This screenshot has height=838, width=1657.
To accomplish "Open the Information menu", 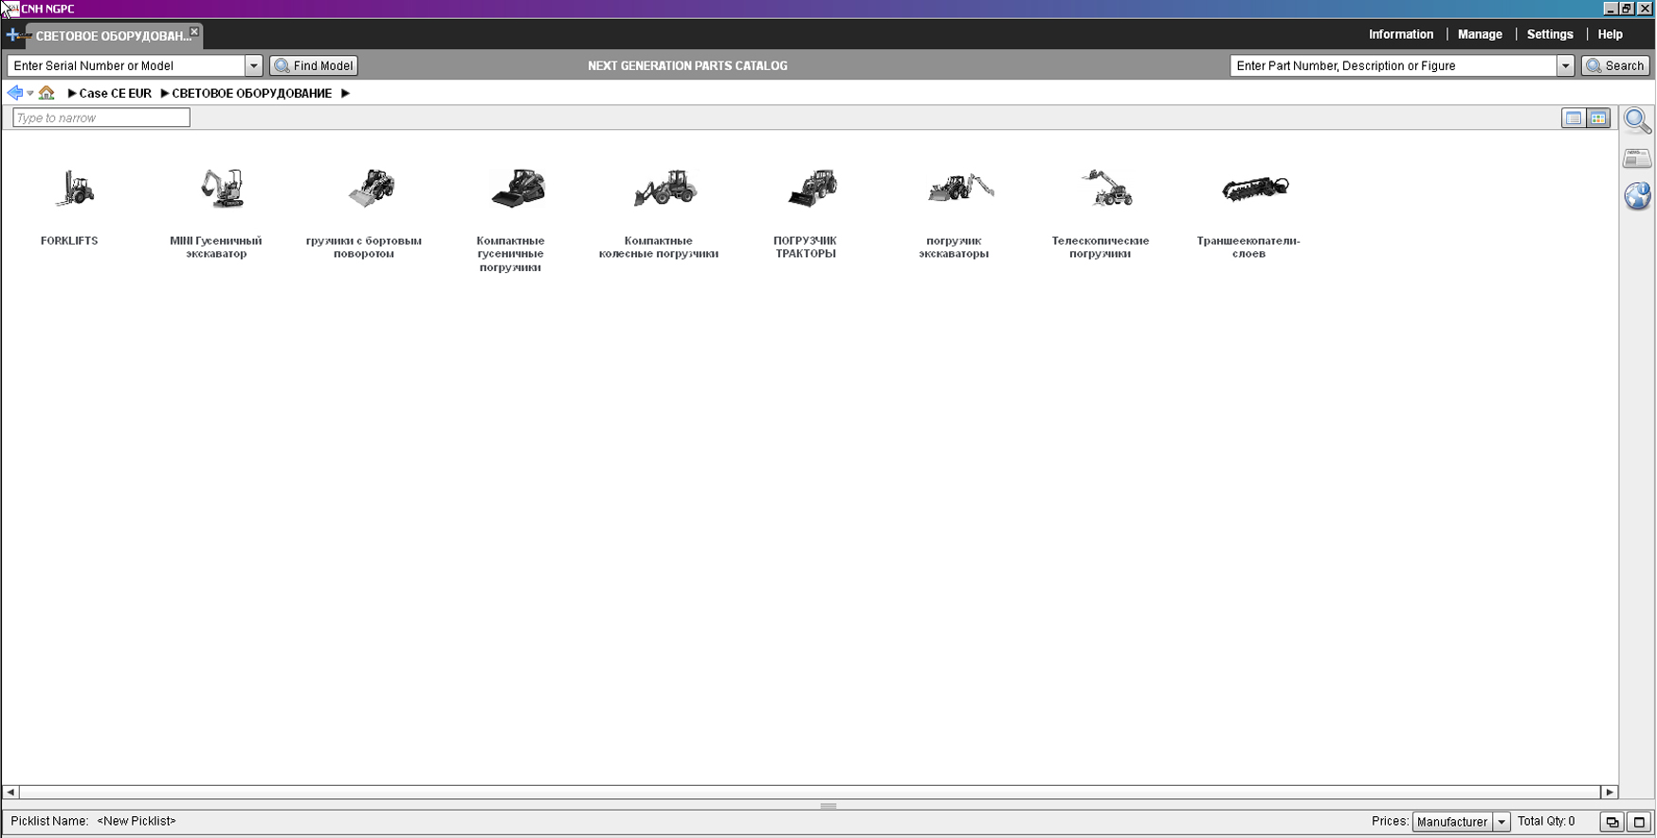I will (x=1400, y=34).
